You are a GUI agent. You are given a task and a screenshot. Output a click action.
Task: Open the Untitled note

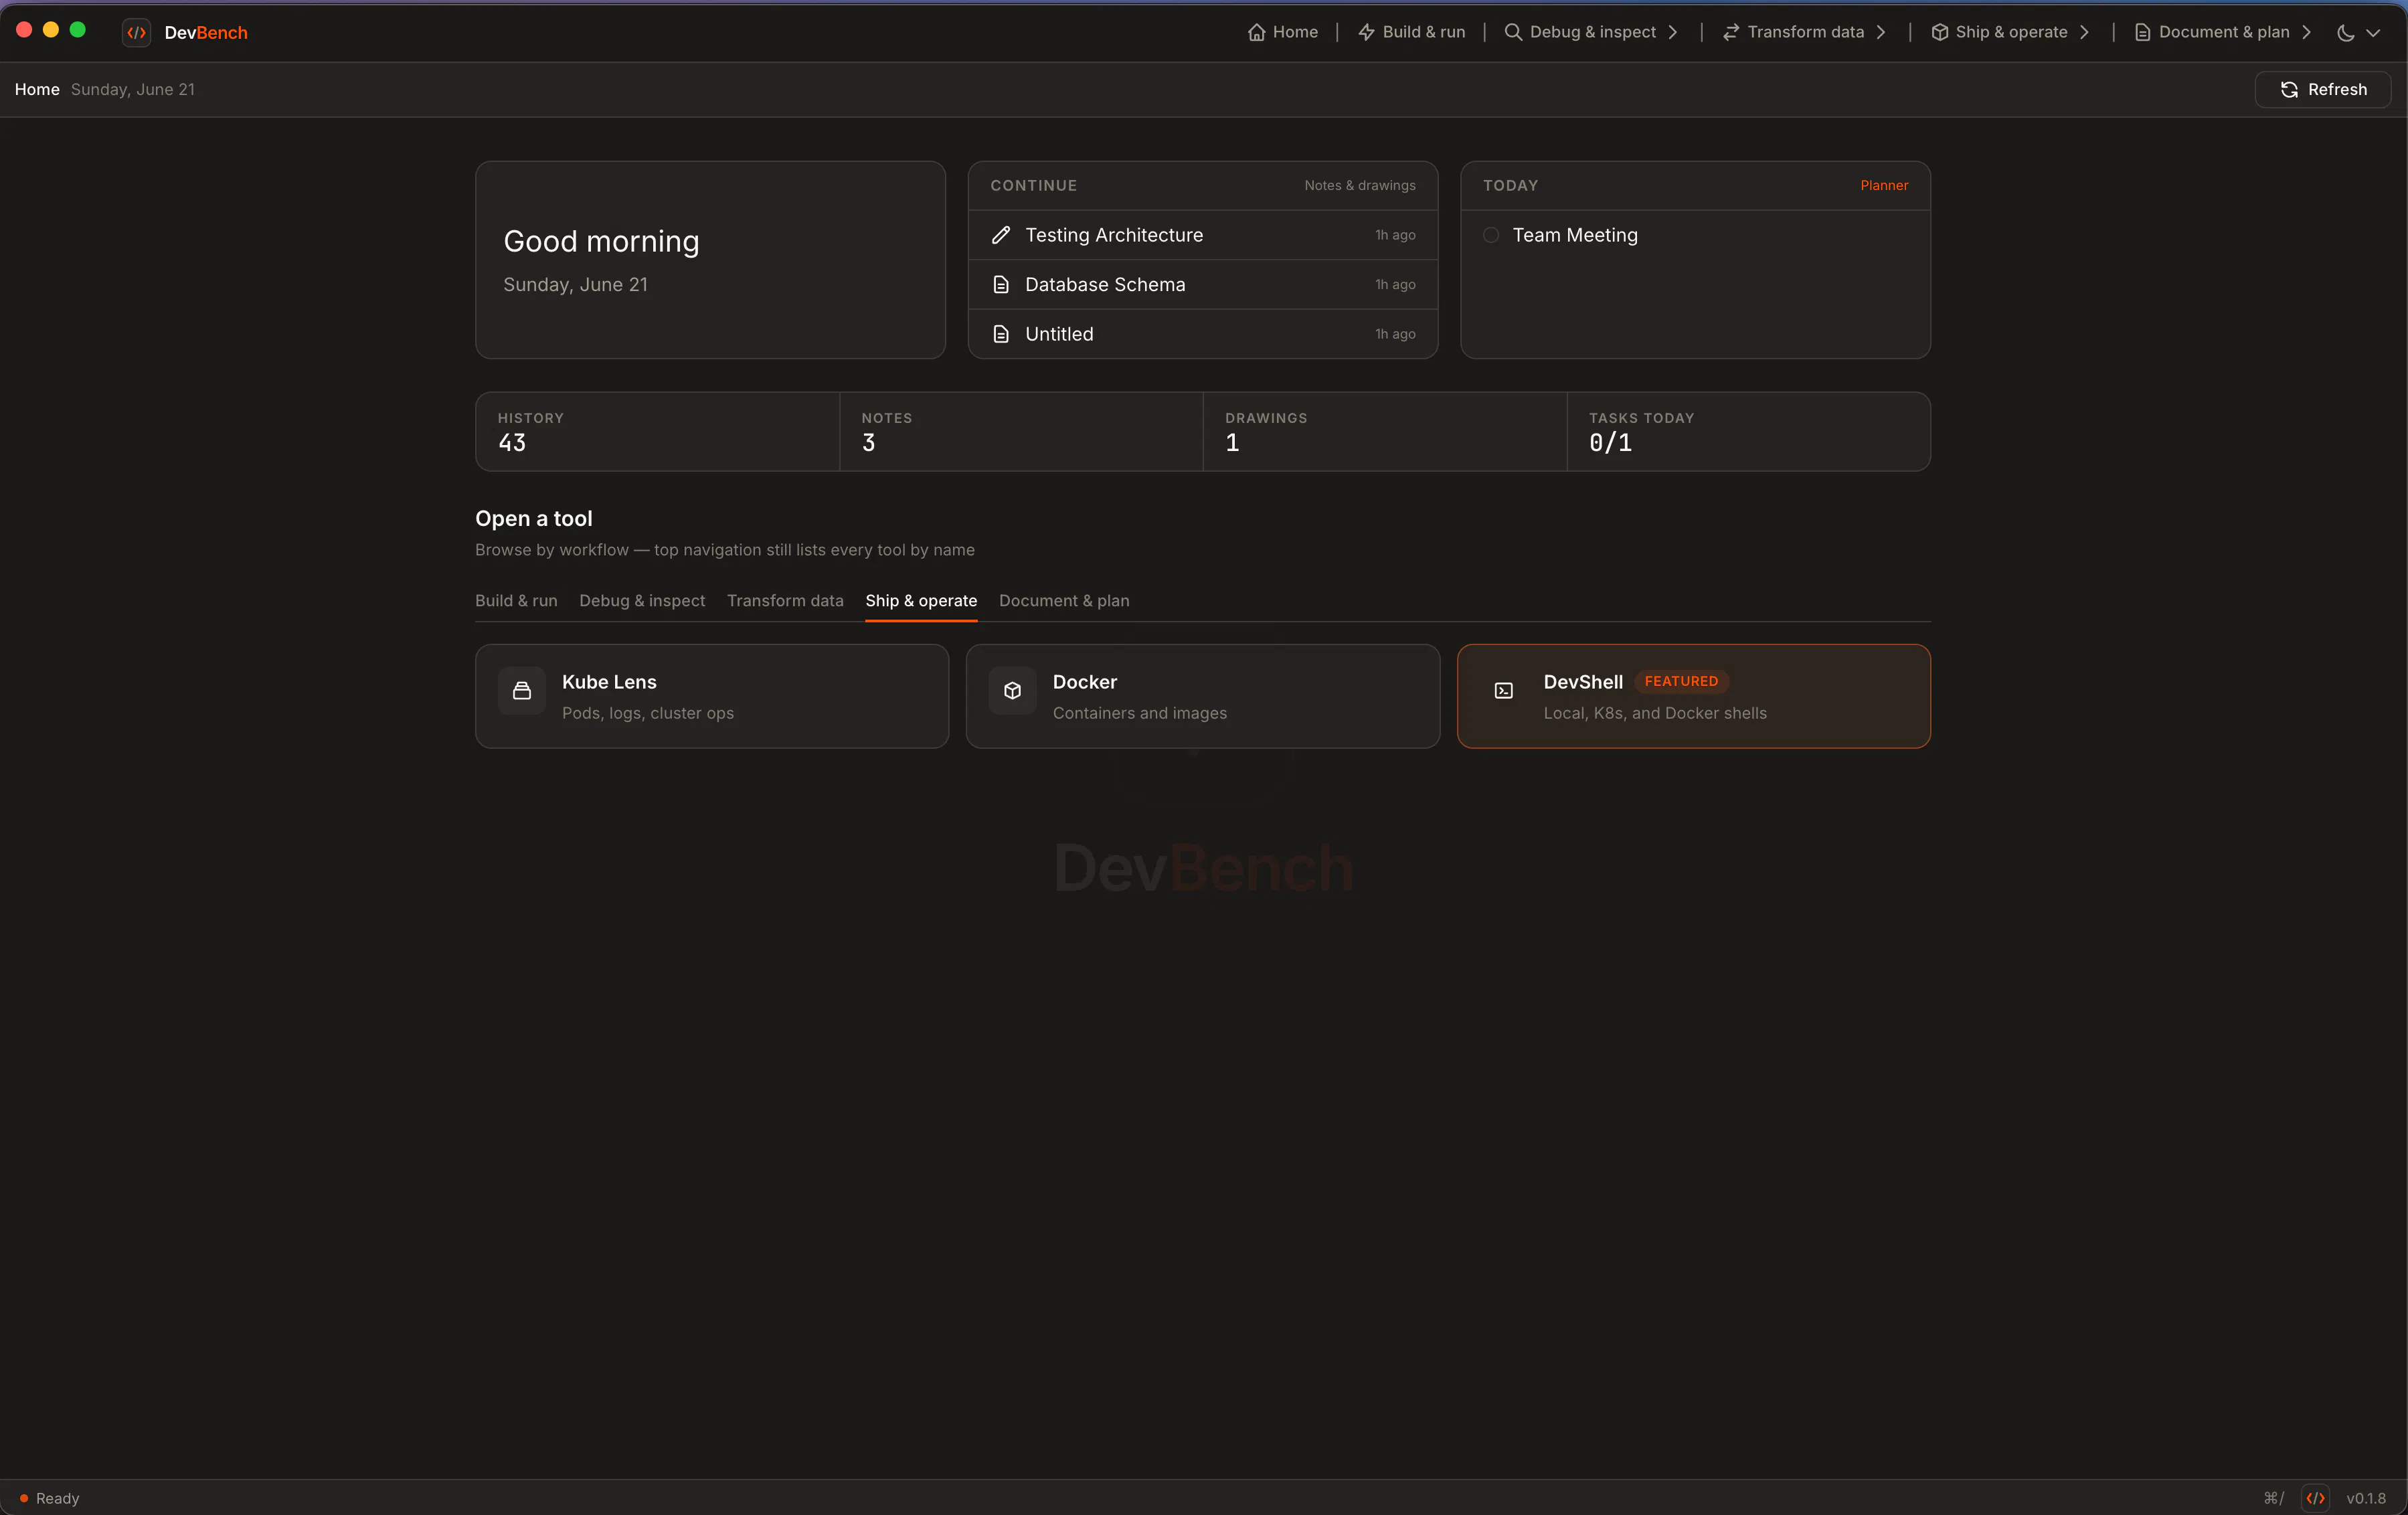click(1203, 334)
